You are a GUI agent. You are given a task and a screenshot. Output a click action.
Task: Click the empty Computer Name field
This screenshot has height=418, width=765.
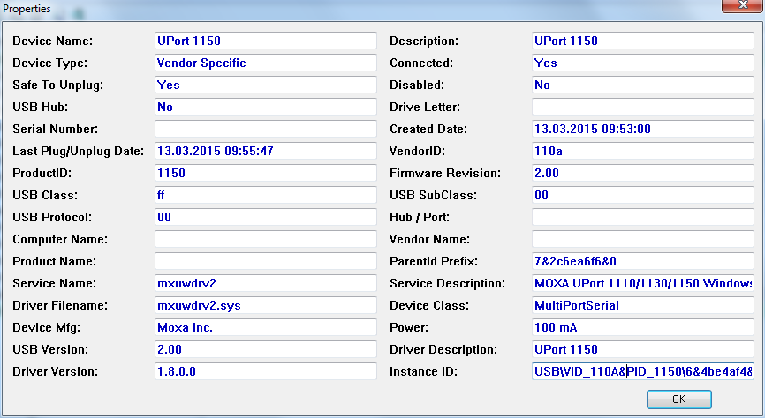pos(265,239)
